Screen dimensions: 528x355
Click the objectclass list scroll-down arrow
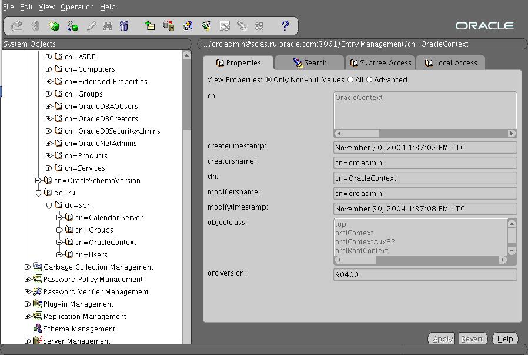(512, 250)
